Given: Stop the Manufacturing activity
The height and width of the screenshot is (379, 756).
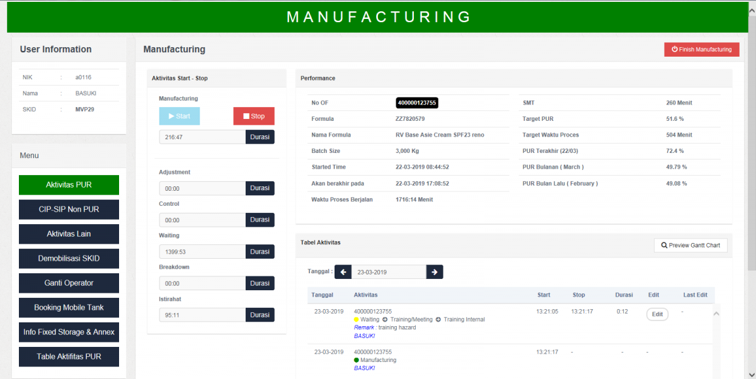Looking at the screenshot, I should pos(254,116).
